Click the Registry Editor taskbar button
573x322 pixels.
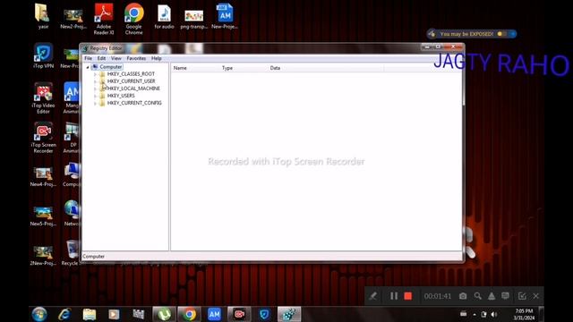click(x=289, y=314)
